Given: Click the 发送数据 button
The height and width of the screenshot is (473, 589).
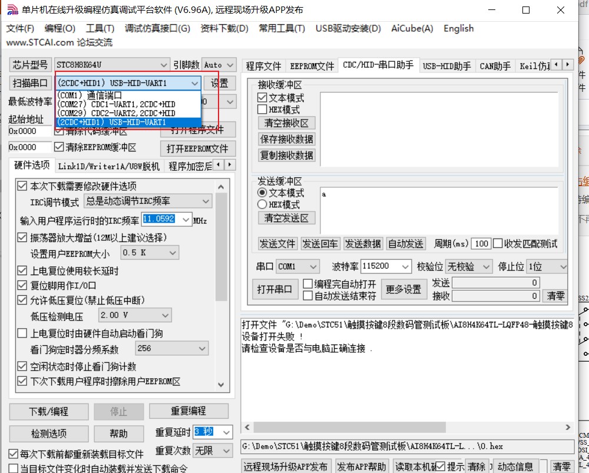Looking at the screenshot, I should (363, 243).
